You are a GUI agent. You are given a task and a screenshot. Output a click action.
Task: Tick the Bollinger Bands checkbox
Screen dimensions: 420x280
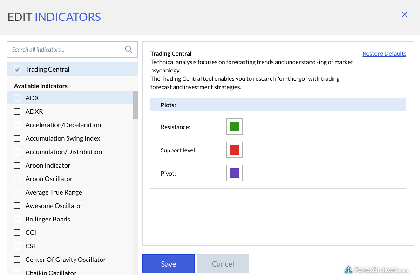tap(17, 219)
